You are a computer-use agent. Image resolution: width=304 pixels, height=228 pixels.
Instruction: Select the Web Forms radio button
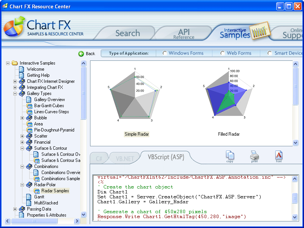tap(223, 53)
